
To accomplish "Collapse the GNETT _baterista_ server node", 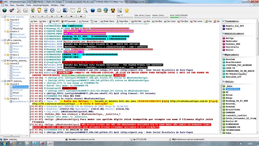I will (2, 81).
